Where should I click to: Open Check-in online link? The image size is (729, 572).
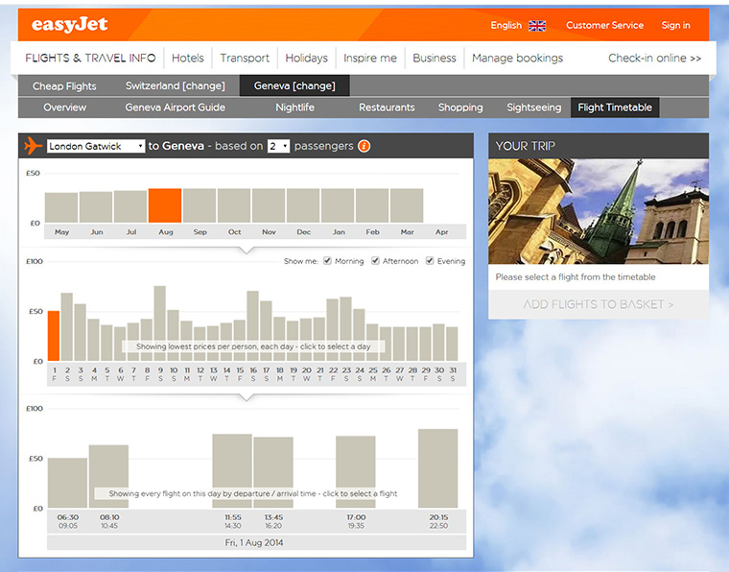[654, 59]
